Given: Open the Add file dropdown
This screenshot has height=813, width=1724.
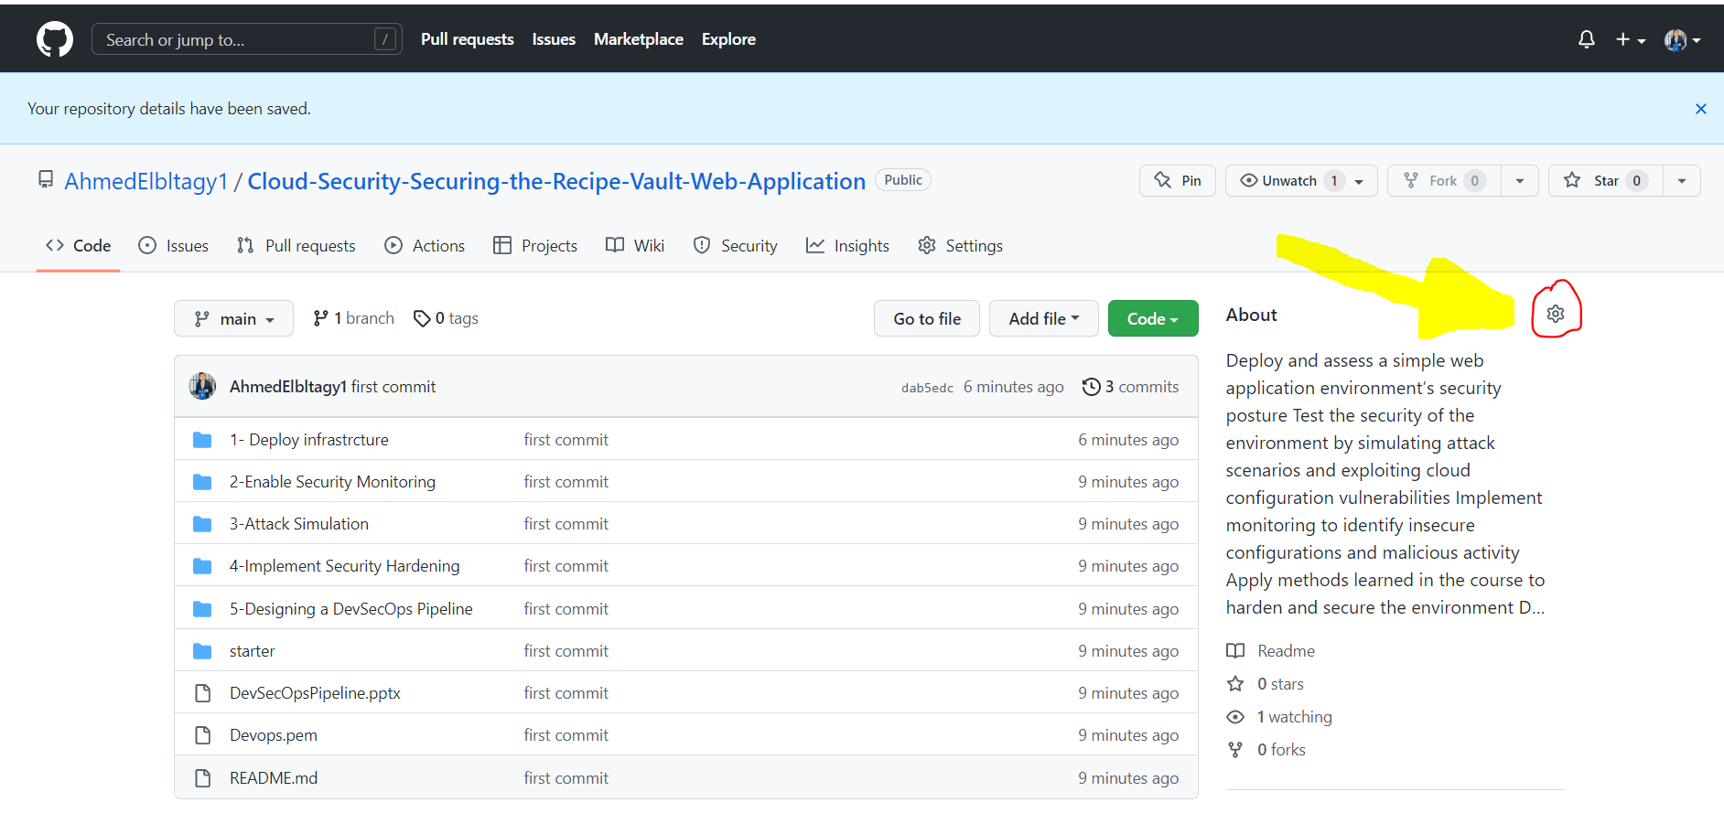Looking at the screenshot, I should coord(1043,318).
